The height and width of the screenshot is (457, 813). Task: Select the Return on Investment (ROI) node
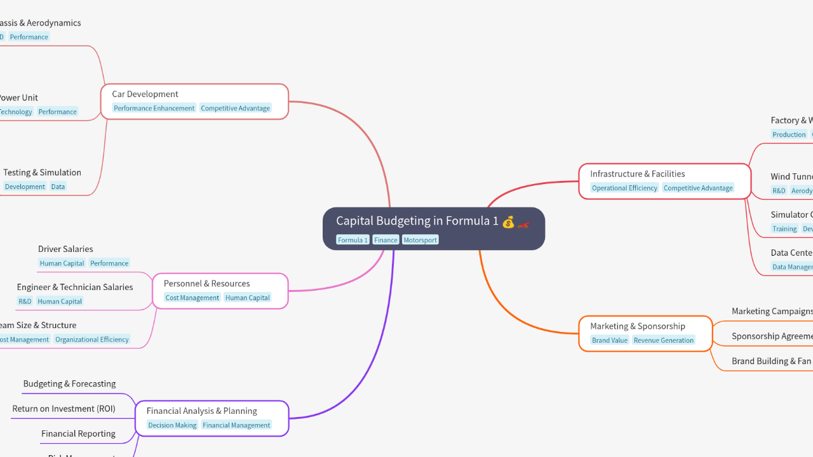64,409
